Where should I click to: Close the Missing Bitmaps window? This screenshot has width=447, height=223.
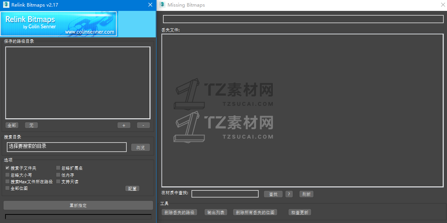tap(443, 5)
